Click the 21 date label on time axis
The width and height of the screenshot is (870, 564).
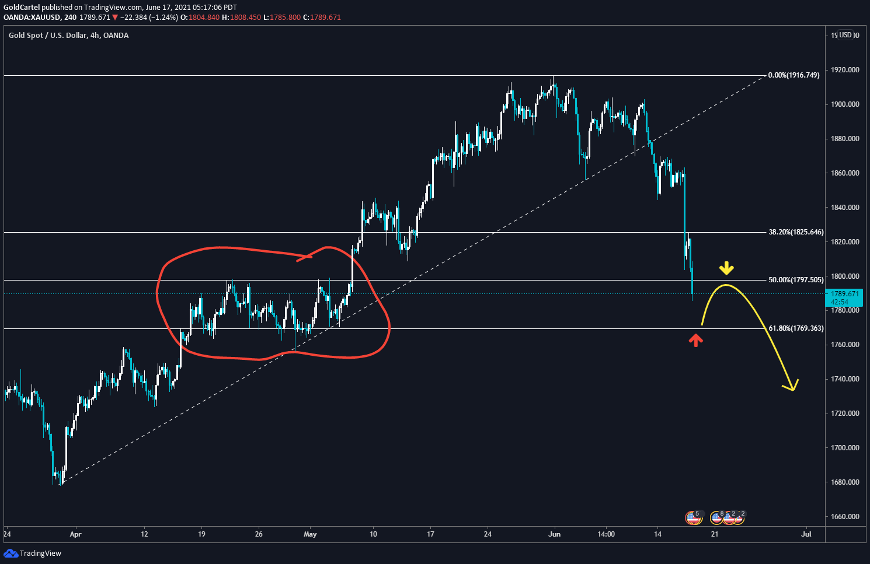715,534
